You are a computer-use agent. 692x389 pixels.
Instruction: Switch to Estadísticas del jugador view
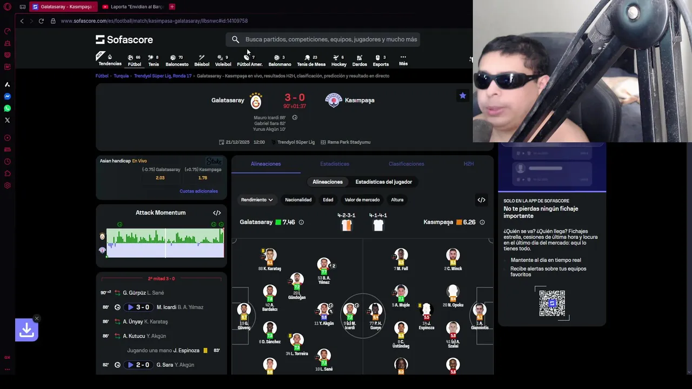click(384, 182)
